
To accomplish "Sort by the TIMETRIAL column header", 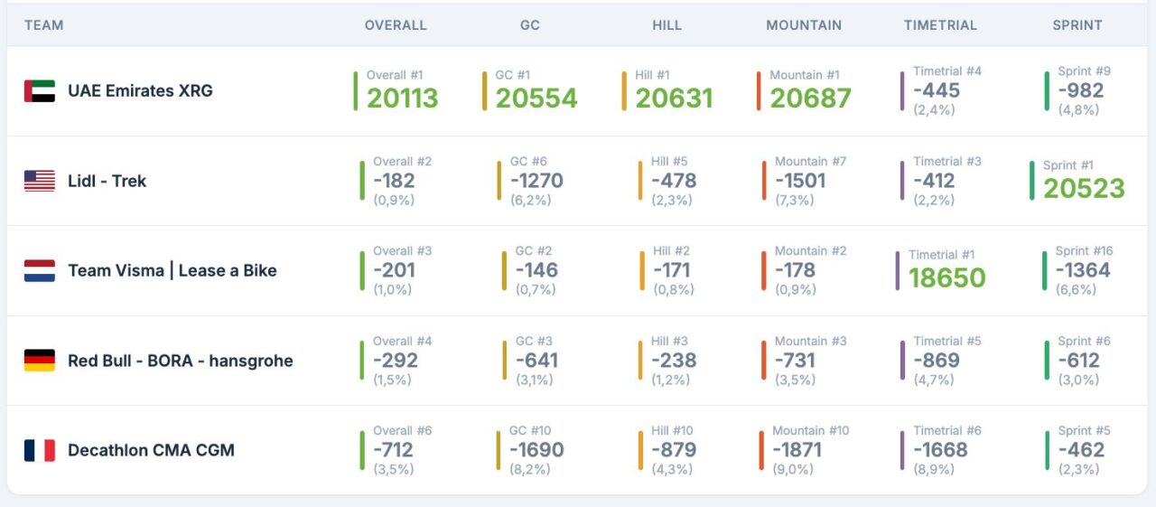I will pyautogui.click(x=940, y=25).
